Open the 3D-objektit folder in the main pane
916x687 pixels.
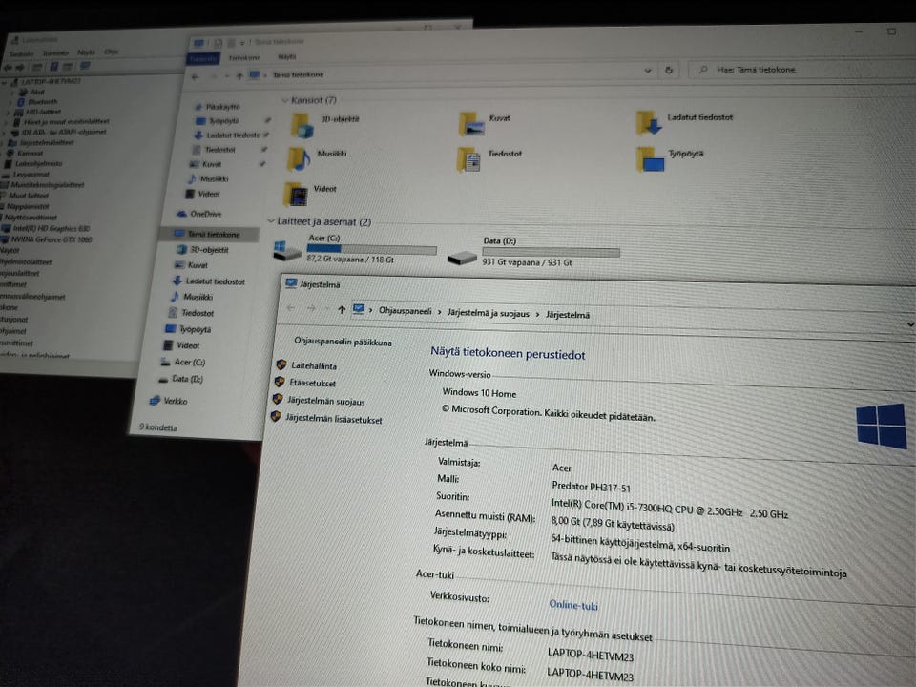302,124
